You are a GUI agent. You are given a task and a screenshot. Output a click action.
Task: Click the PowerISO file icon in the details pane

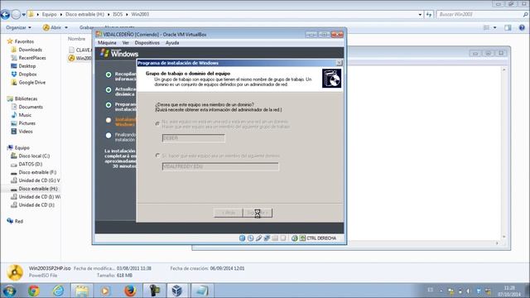[15, 272]
